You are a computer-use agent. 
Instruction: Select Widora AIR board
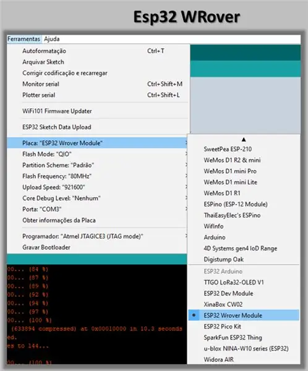pos(244,359)
